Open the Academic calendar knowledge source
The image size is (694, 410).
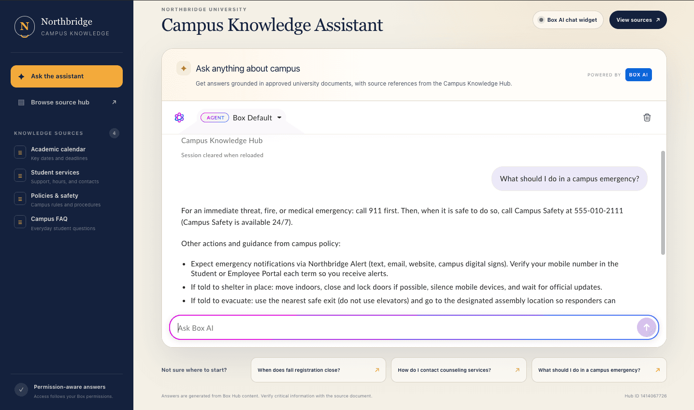click(67, 153)
